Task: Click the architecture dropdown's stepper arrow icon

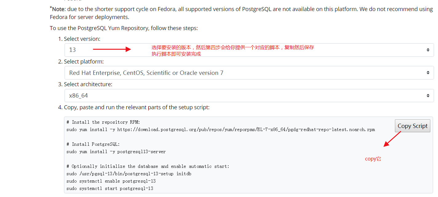Action: point(428,95)
